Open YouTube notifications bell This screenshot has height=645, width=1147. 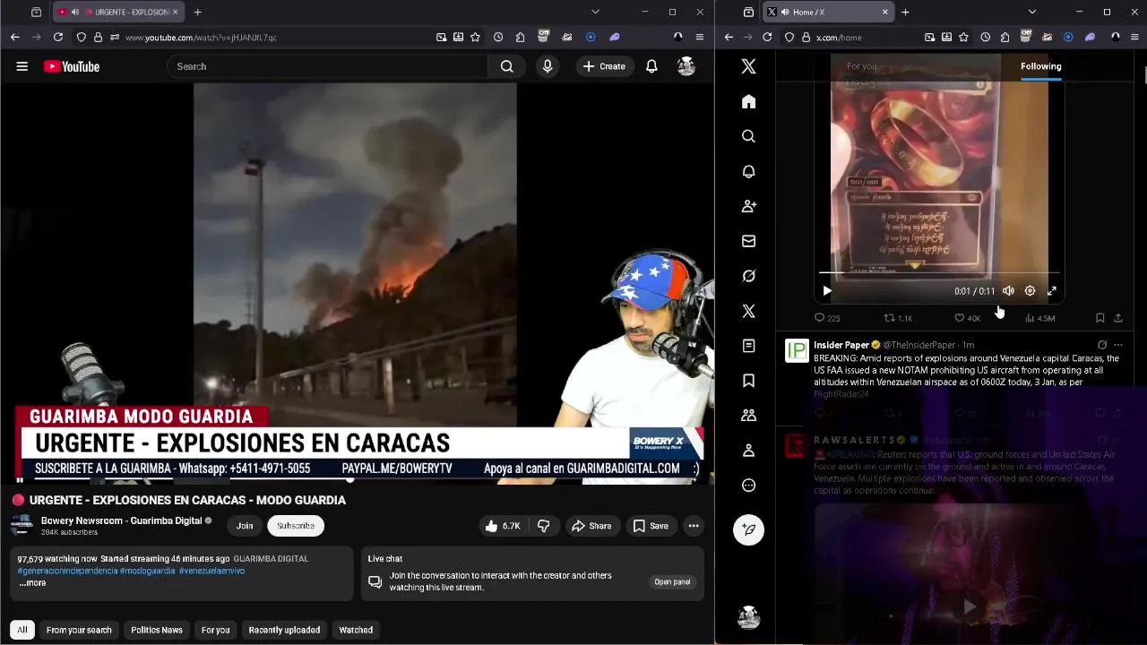click(651, 66)
